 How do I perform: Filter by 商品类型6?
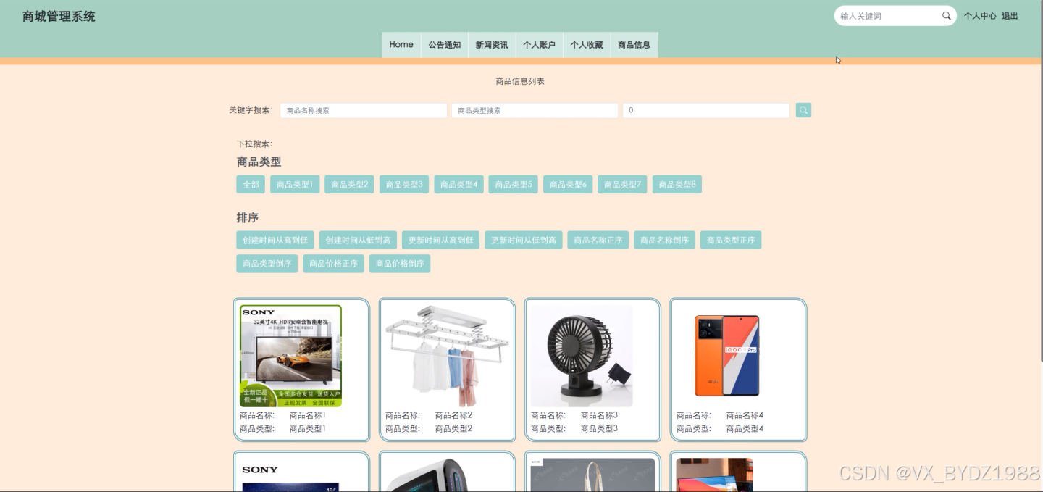tap(568, 185)
